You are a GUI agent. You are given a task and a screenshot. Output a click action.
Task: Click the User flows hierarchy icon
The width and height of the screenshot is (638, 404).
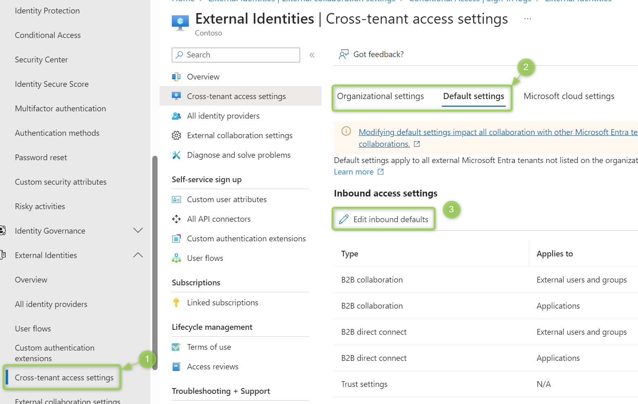(x=176, y=258)
